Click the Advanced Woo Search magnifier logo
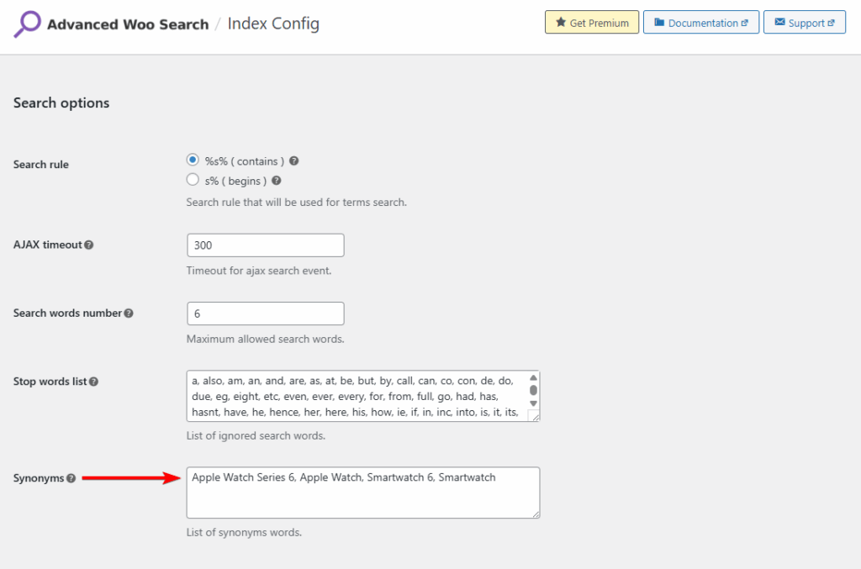861x569 pixels. point(26,24)
